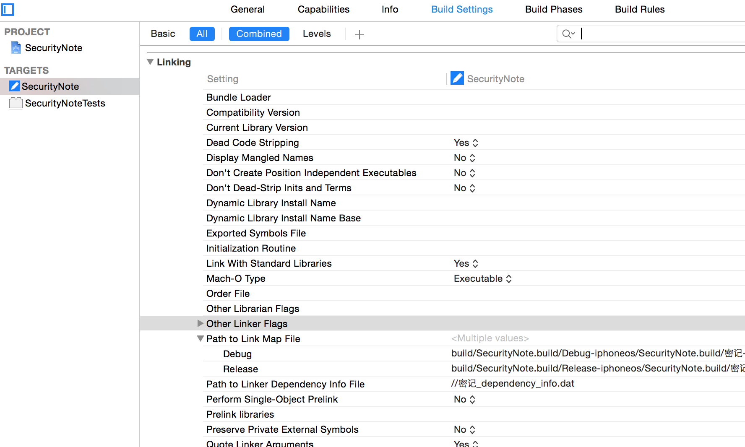Collapse the Linking section
This screenshot has width=745, height=447.
point(150,62)
